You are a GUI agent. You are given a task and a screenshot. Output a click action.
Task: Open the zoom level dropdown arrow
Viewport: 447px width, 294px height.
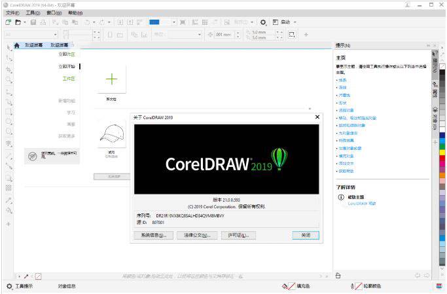point(173,22)
